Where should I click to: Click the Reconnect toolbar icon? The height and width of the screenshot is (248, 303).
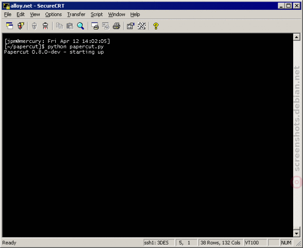point(34,26)
